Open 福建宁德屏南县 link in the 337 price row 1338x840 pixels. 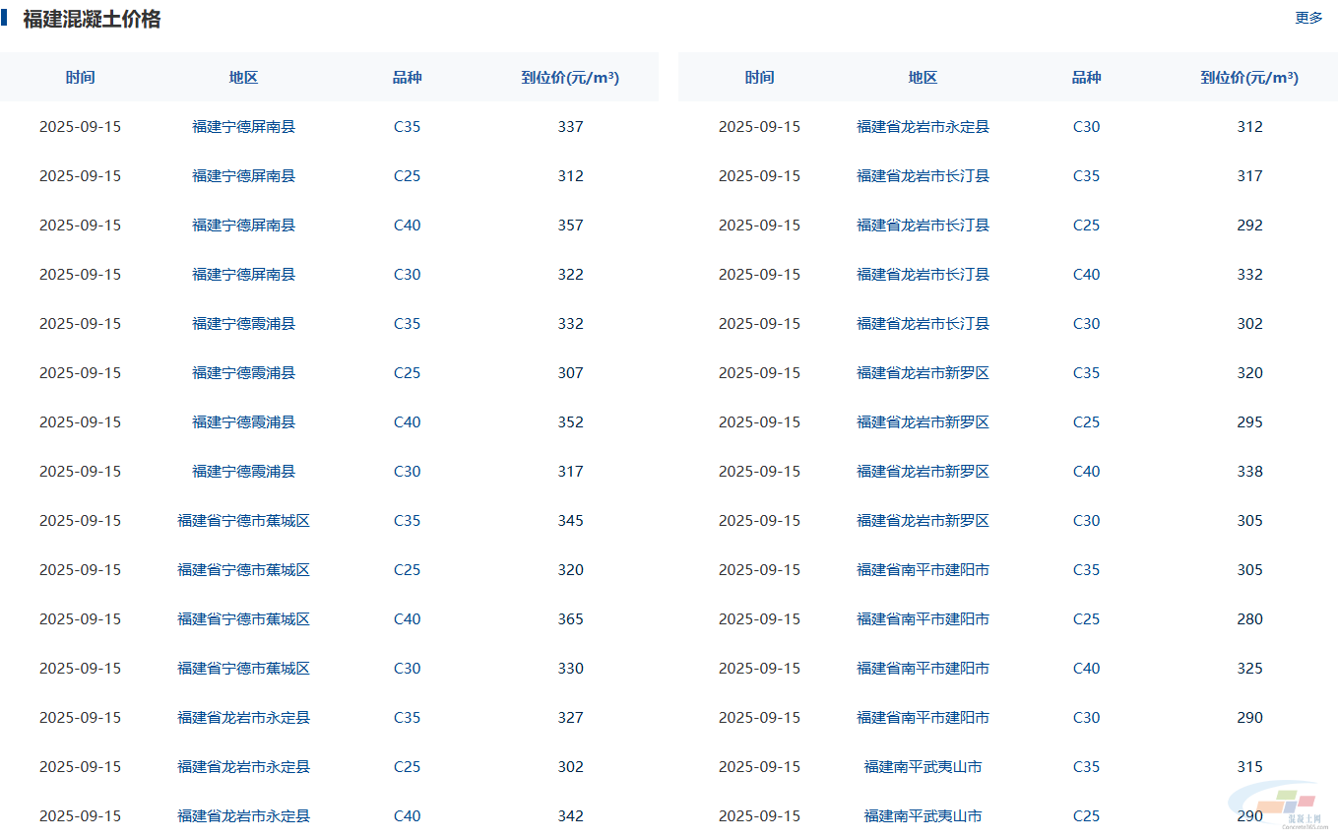coord(243,127)
